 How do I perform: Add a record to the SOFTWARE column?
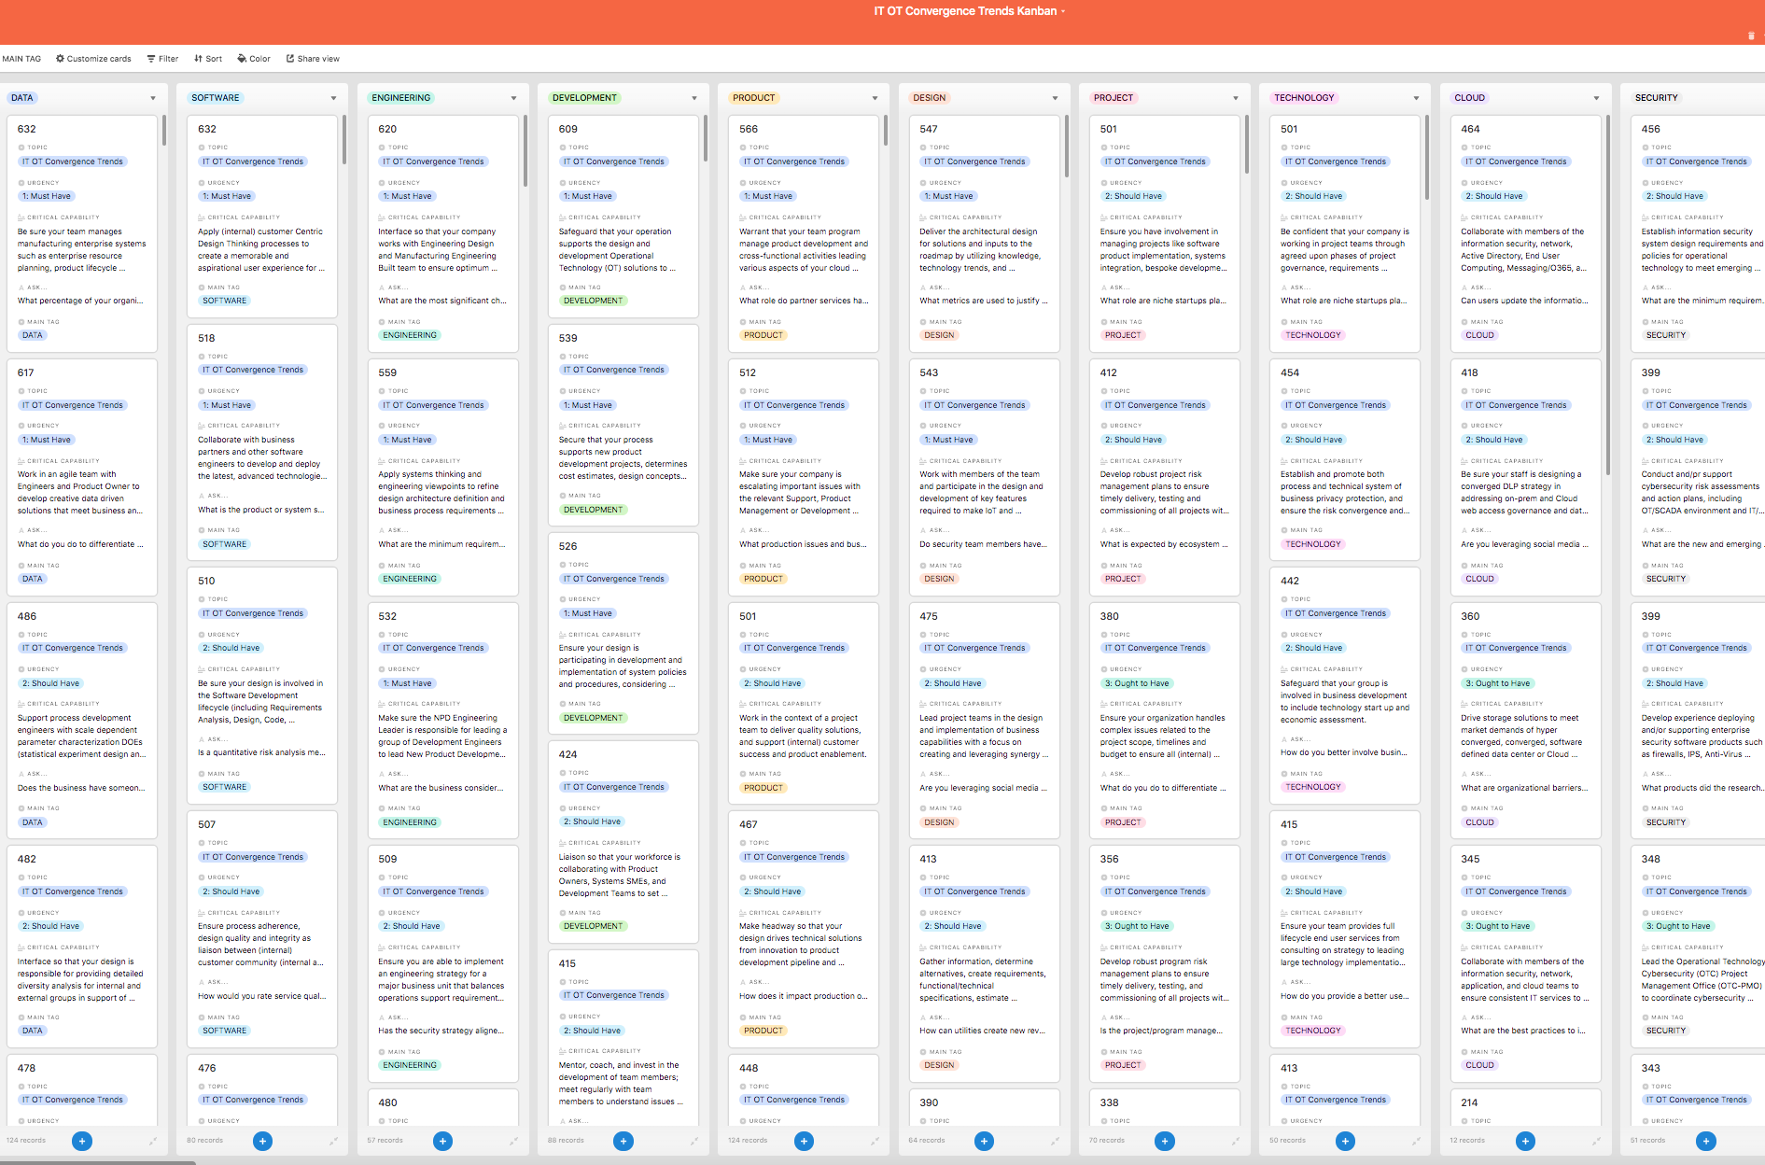pos(262,1141)
